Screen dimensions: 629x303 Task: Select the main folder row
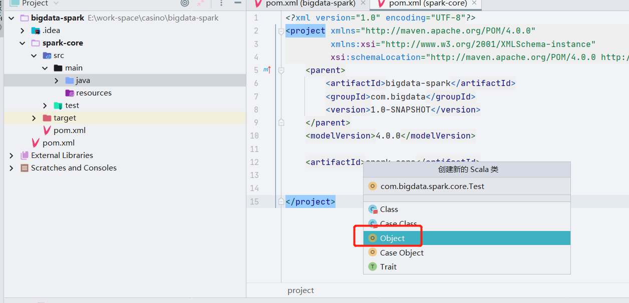click(125, 68)
